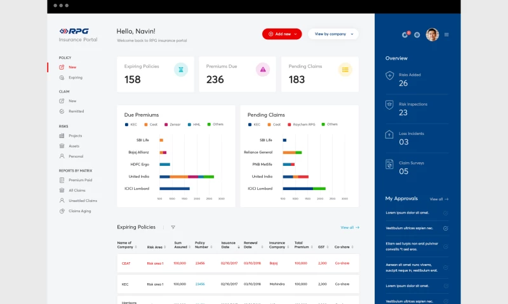The height and width of the screenshot is (304, 508).
Task: Click the filter icon next to Expiring Policies
Action: click(173, 227)
